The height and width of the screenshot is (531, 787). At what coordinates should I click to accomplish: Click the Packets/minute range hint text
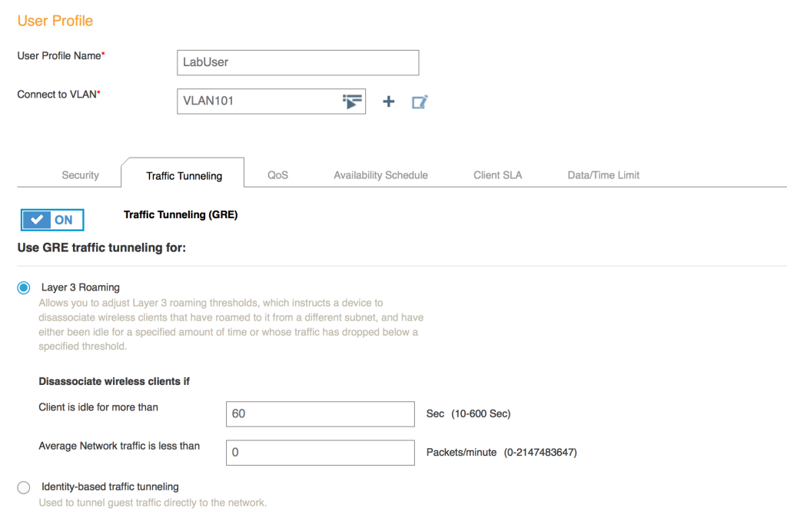coord(501,453)
